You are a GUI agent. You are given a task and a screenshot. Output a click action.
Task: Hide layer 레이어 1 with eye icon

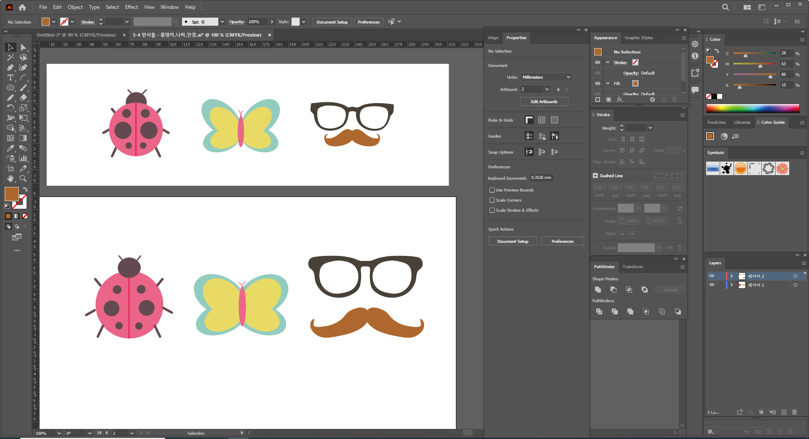coord(712,285)
